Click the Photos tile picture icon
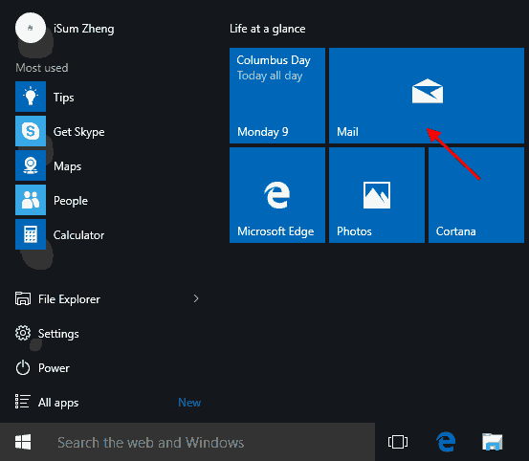Screen dimensions: 529x461 pyautogui.click(x=377, y=195)
